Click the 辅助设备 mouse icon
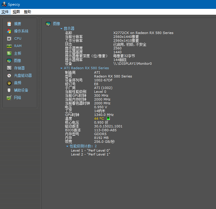The image size is (216, 209). tap(9, 90)
